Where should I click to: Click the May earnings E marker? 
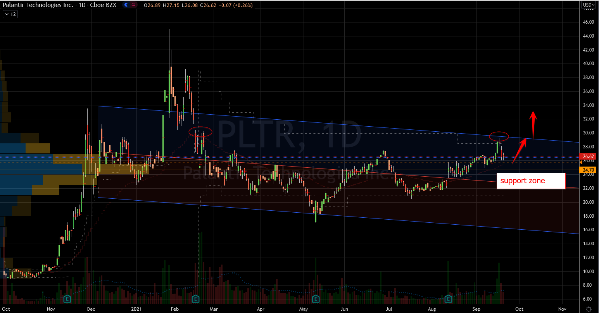(316, 299)
